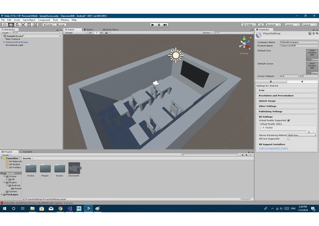Image resolution: width=319 pixels, height=226 pixels.
Task: Open Stereo Rendering Method dropdown
Action: pos(302,135)
